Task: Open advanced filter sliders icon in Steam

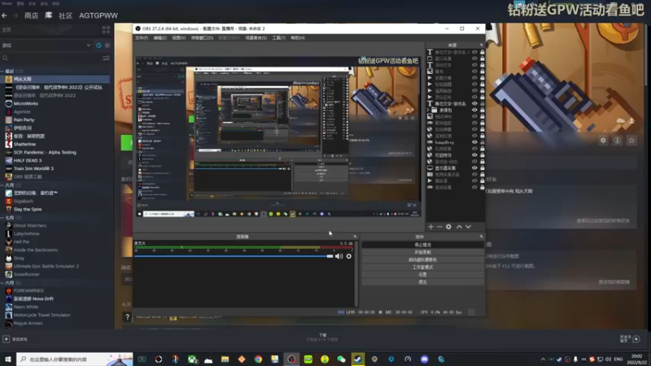Action: pos(106,58)
